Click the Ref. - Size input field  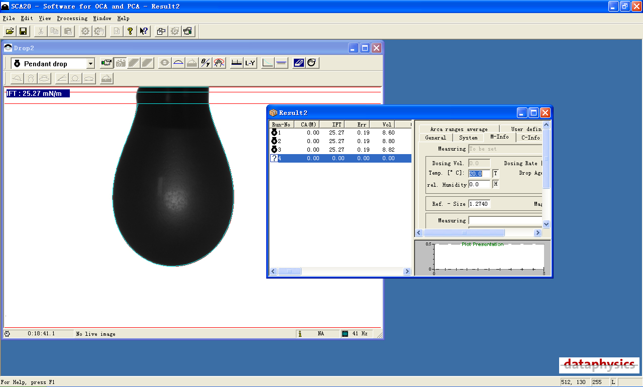click(479, 204)
